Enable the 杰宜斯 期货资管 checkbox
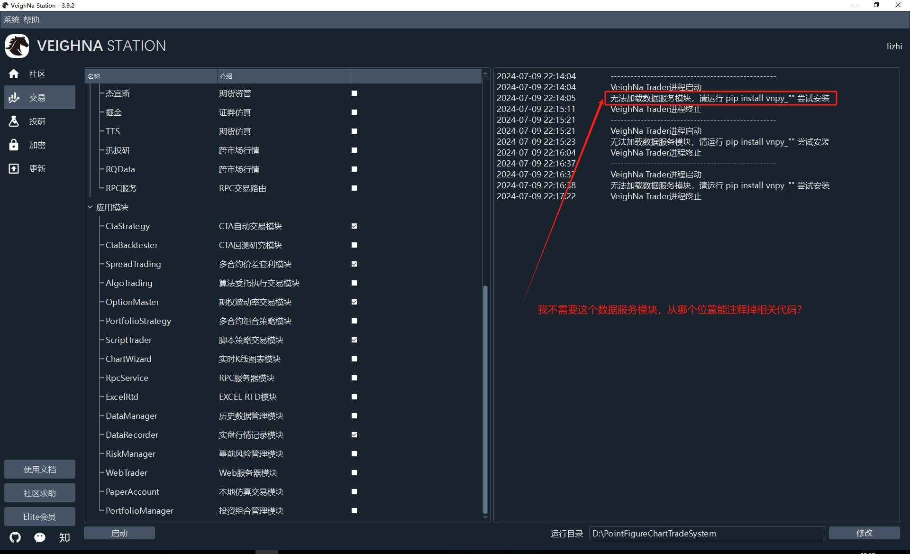Image resolution: width=910 pixels, height=554 pixels. tap(354, 93)
